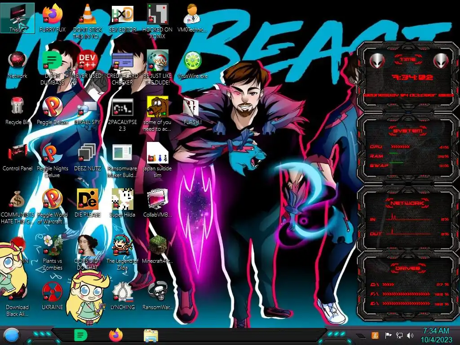Open the RansomWar... skull icon

158,296
